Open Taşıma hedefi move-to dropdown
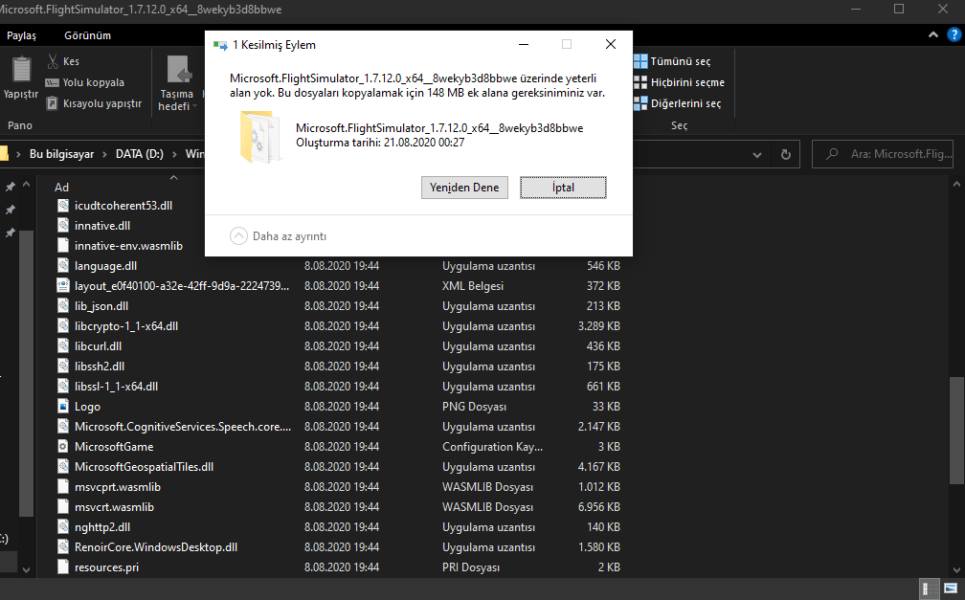Screen dimensions: 965x600 pos(178,83)
